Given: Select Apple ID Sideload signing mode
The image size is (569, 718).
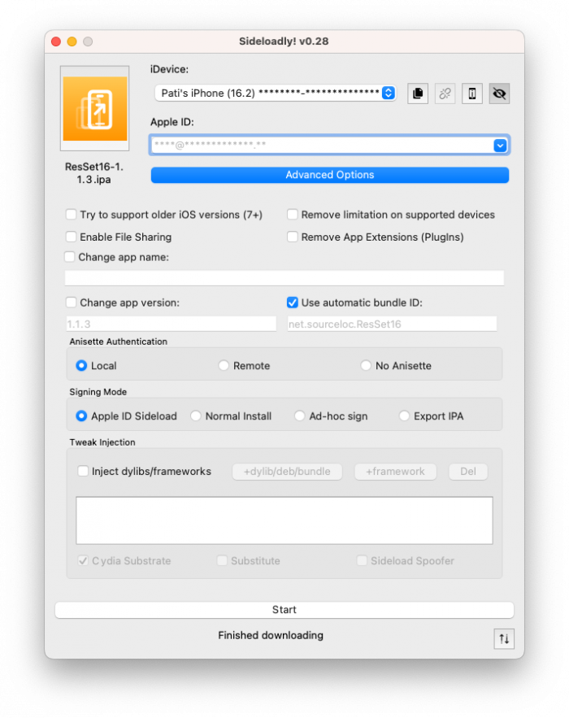Looking at the screenshot, I should click(81, 416).
